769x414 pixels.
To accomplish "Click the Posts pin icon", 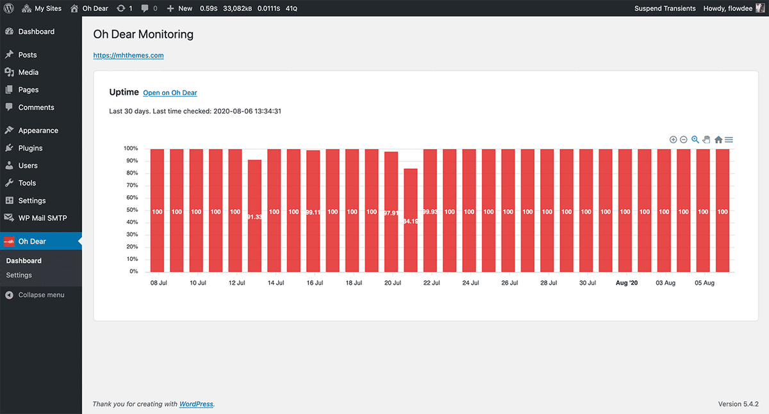I will (x=9, y=55).
